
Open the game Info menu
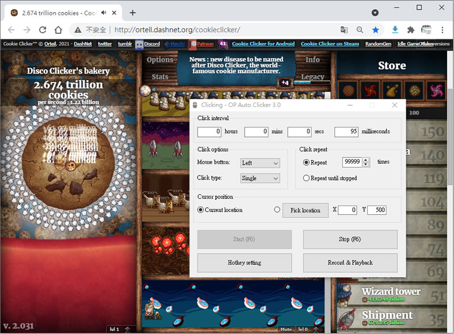(313, 59)
